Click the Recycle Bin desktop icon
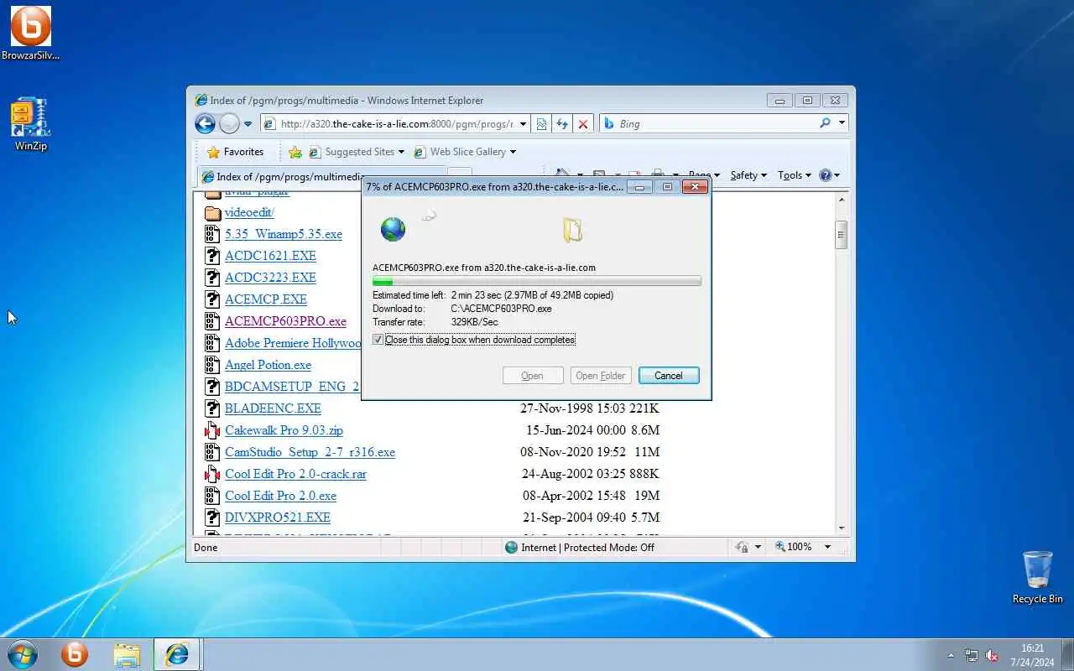 coord(1038,577)
